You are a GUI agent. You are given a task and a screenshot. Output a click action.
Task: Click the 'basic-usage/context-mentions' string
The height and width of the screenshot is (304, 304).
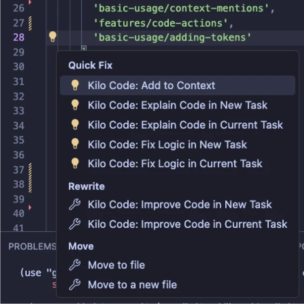pos(181,8)
